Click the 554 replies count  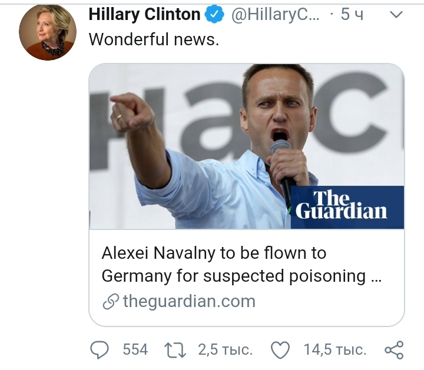135,350
